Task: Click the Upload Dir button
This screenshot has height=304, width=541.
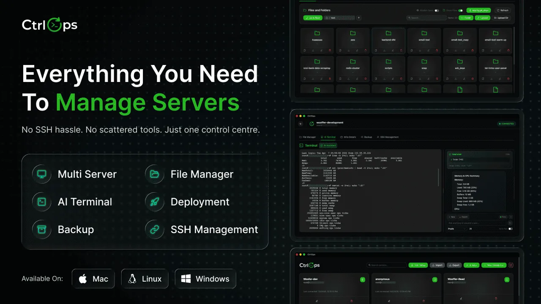Action: 501,18
